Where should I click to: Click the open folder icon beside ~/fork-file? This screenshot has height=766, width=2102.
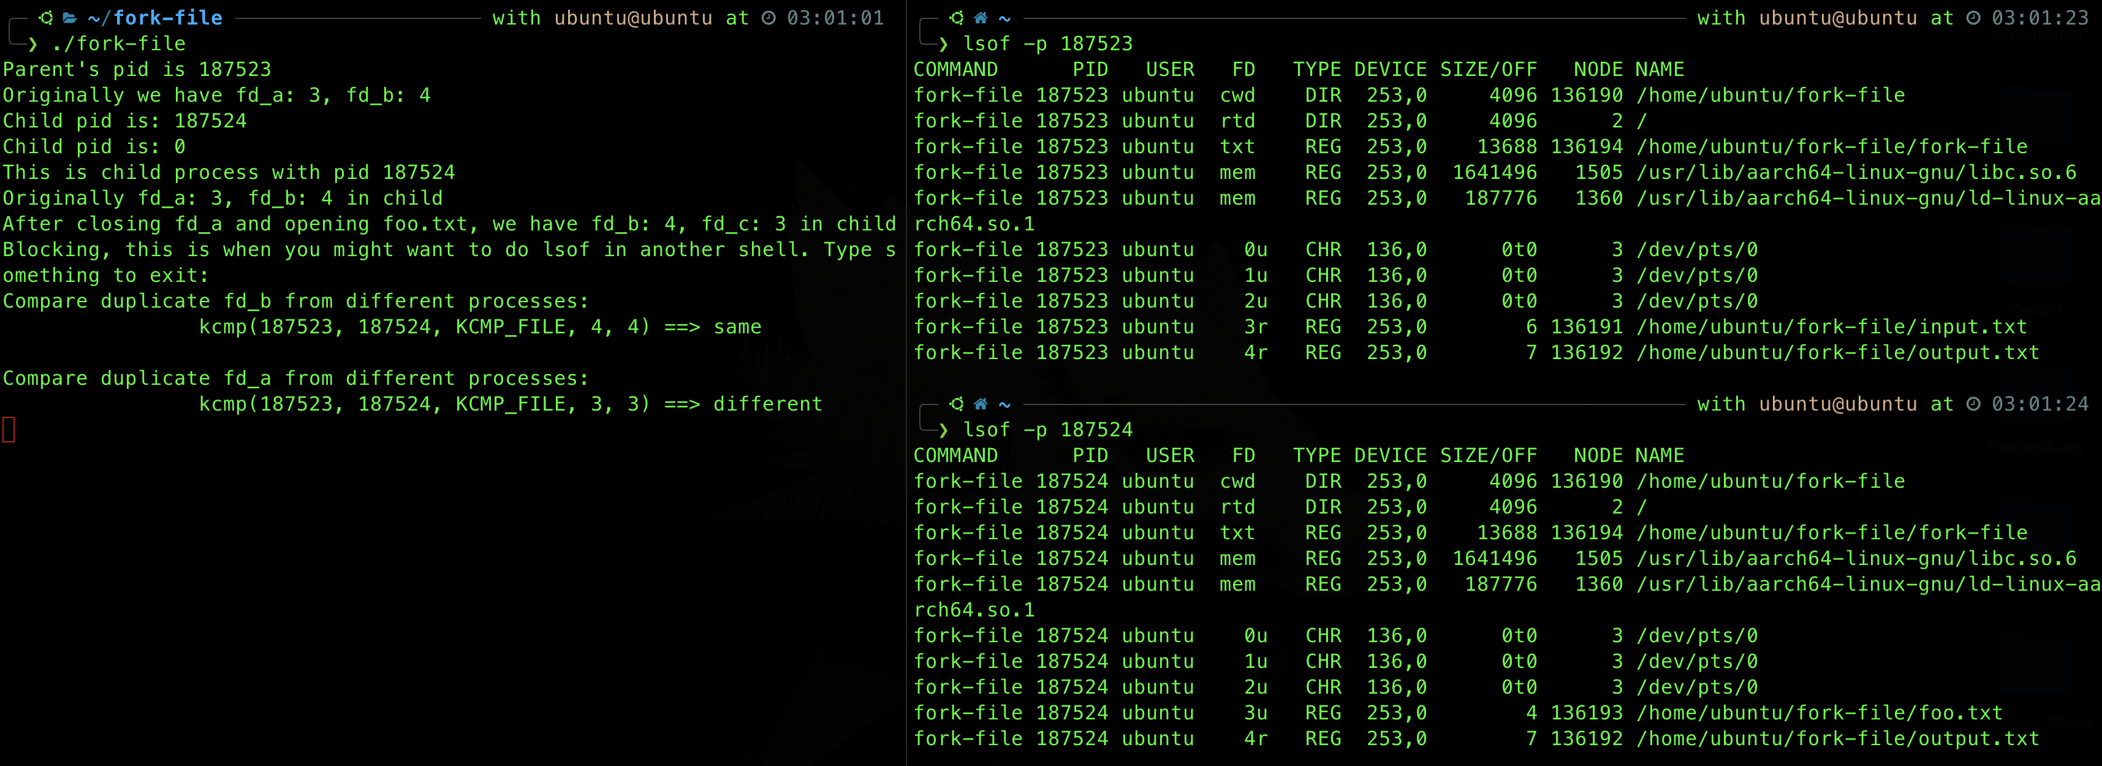[70, 17]
